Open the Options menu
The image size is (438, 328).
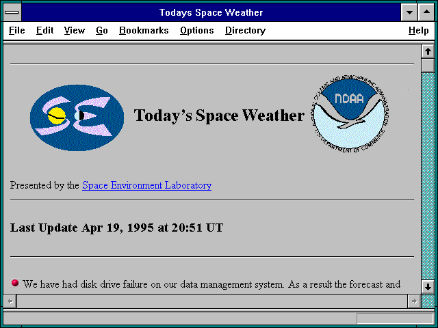196,30
